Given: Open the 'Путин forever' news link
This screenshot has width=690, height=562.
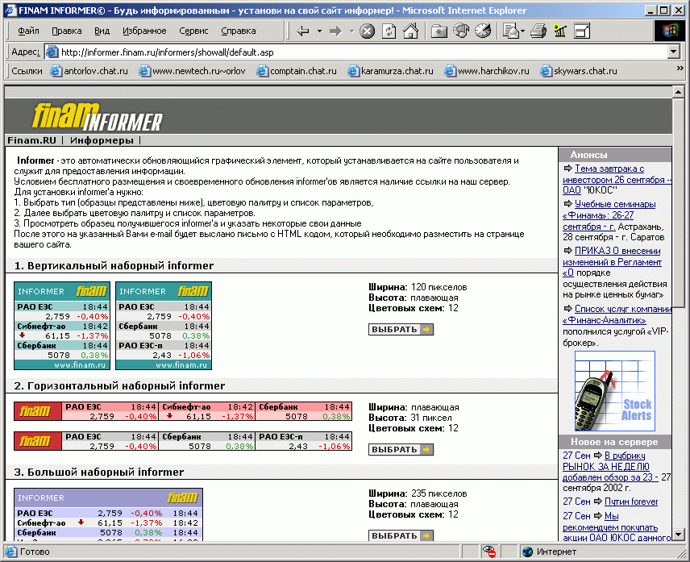Looking at the screenshot, I should [631, 502].
